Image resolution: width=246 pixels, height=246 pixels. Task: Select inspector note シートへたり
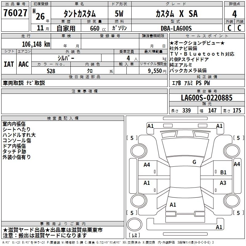tap(17, 129)
